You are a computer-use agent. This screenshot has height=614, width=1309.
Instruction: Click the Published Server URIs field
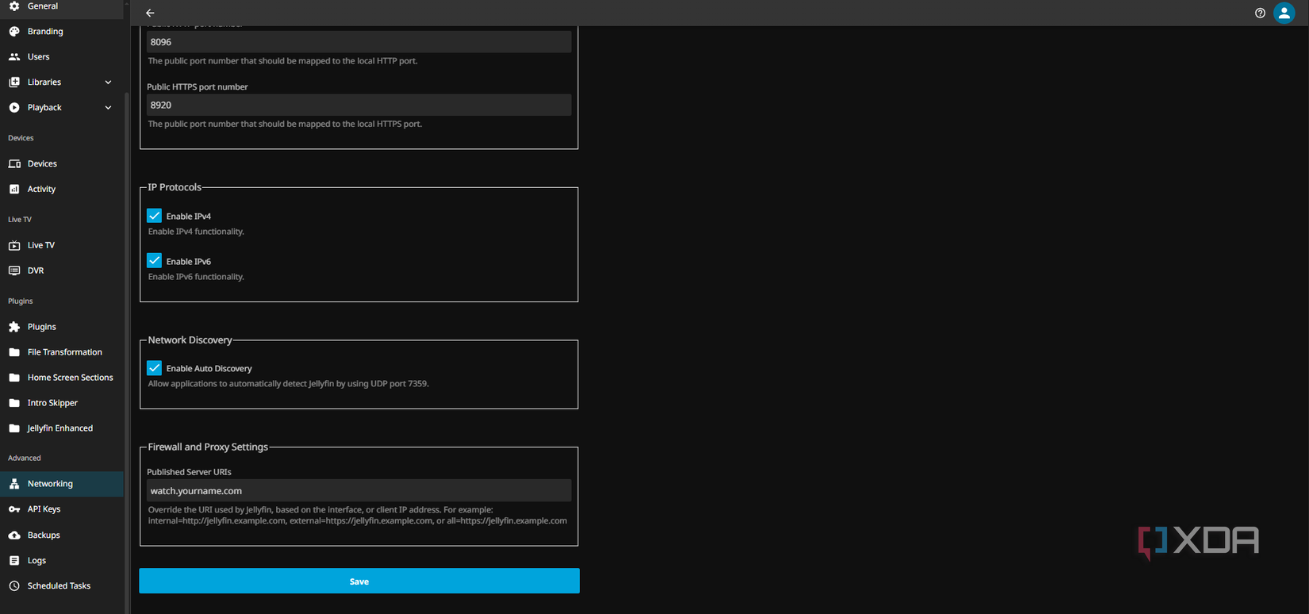[x=359, y=490]
